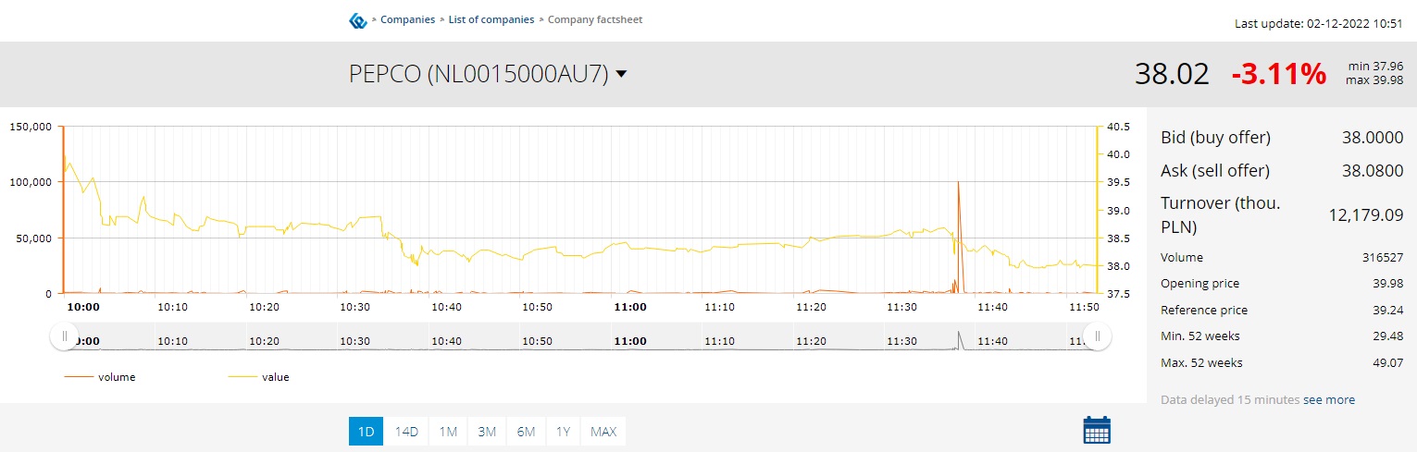1417x452 pixels.
Task: Click the PEPCO (NL0015000AU7) company title
Action: (x=478, y=74)
